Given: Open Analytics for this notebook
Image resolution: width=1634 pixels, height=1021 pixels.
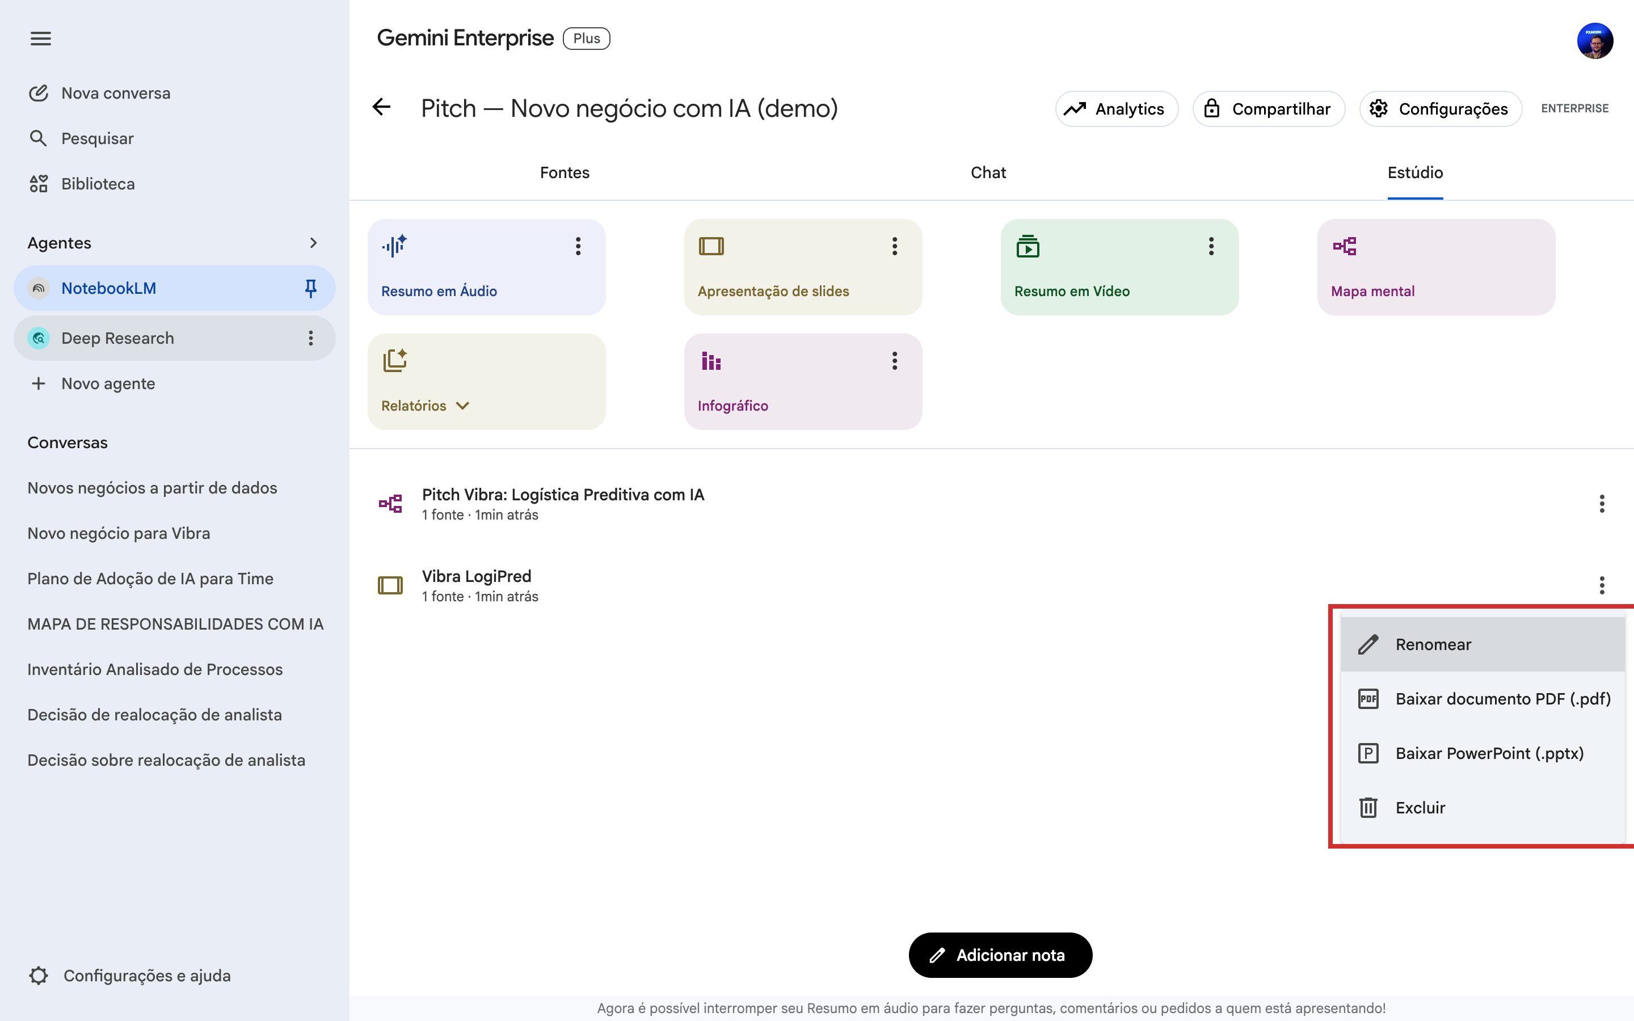Looking at the screenshot, I should 1116,109.
